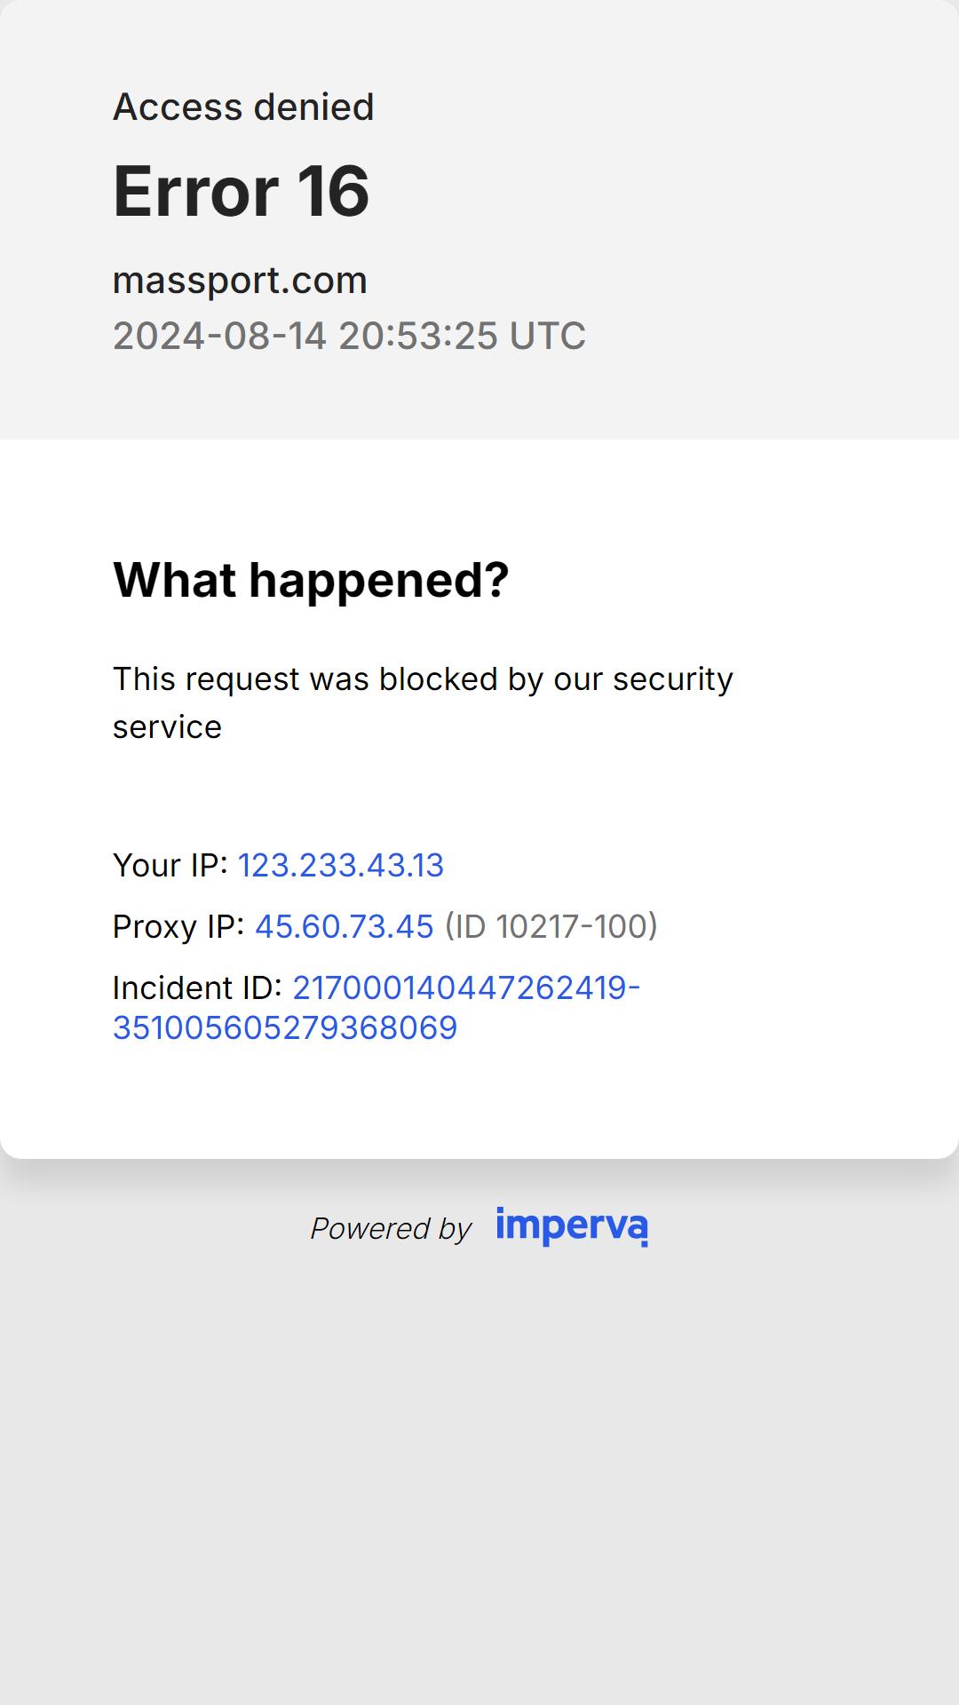Select the IP address 123.233.43.13
This screenshot has height=1705, width=959.
point(341,865)
